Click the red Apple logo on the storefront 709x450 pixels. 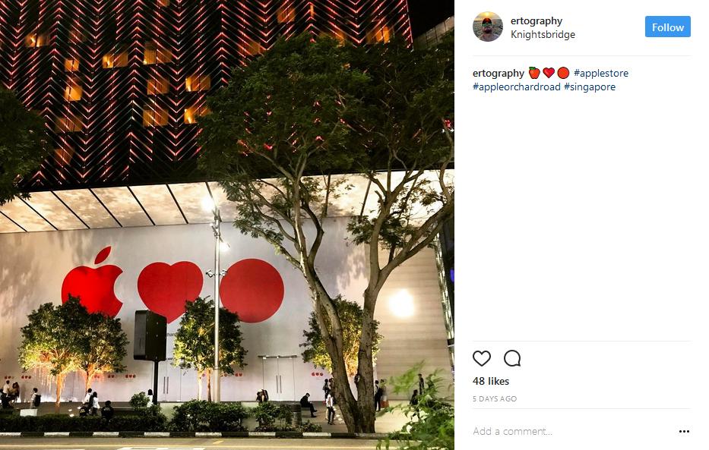(93, 282)
